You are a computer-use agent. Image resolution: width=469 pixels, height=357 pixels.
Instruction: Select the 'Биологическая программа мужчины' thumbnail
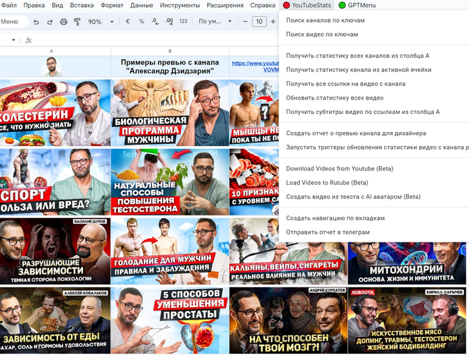(170, 113)
